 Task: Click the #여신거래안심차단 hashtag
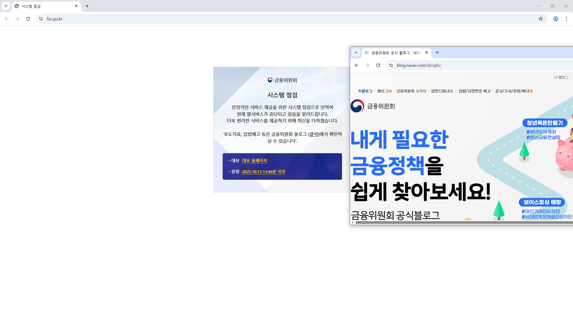pos(540,211)
